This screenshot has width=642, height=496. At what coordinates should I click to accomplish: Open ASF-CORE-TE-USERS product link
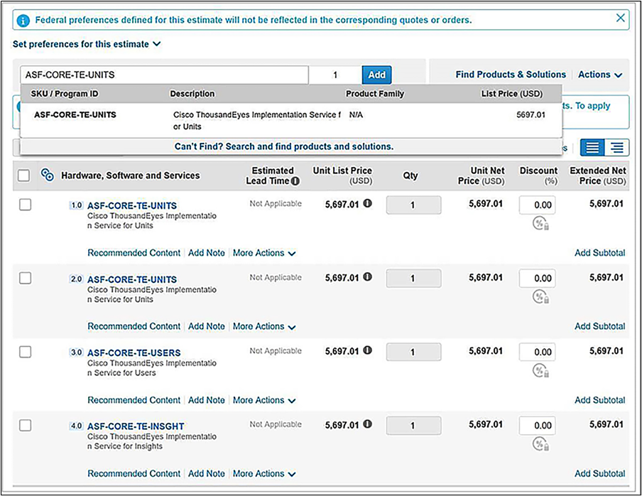click(134, 352)
